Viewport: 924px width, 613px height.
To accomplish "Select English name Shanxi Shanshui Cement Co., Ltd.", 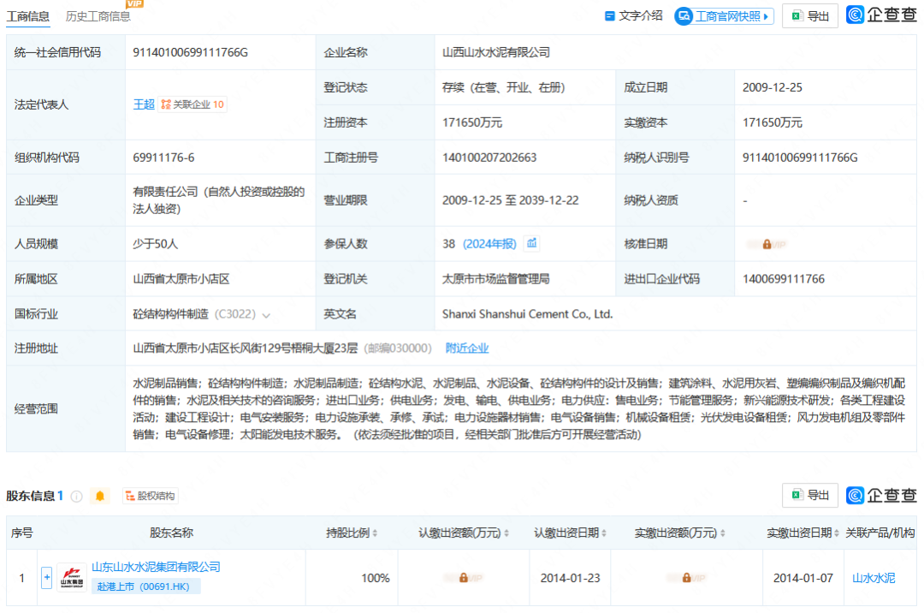I will 527,314.
